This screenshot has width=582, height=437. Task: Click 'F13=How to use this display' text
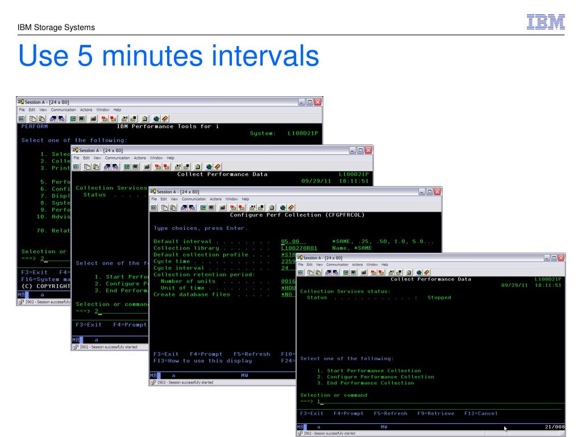click(x=203, y=360)
